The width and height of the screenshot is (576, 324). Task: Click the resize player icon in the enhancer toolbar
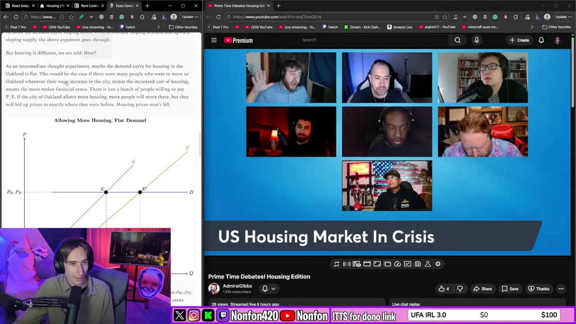377,264
